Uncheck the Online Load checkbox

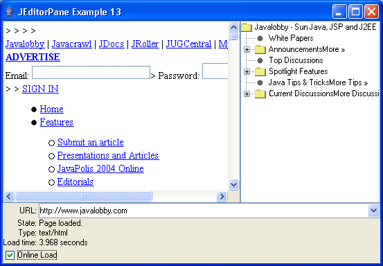click(x=10, y=255)
